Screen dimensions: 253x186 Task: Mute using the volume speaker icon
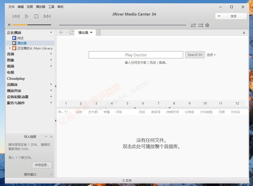click(x=9, y=25)
